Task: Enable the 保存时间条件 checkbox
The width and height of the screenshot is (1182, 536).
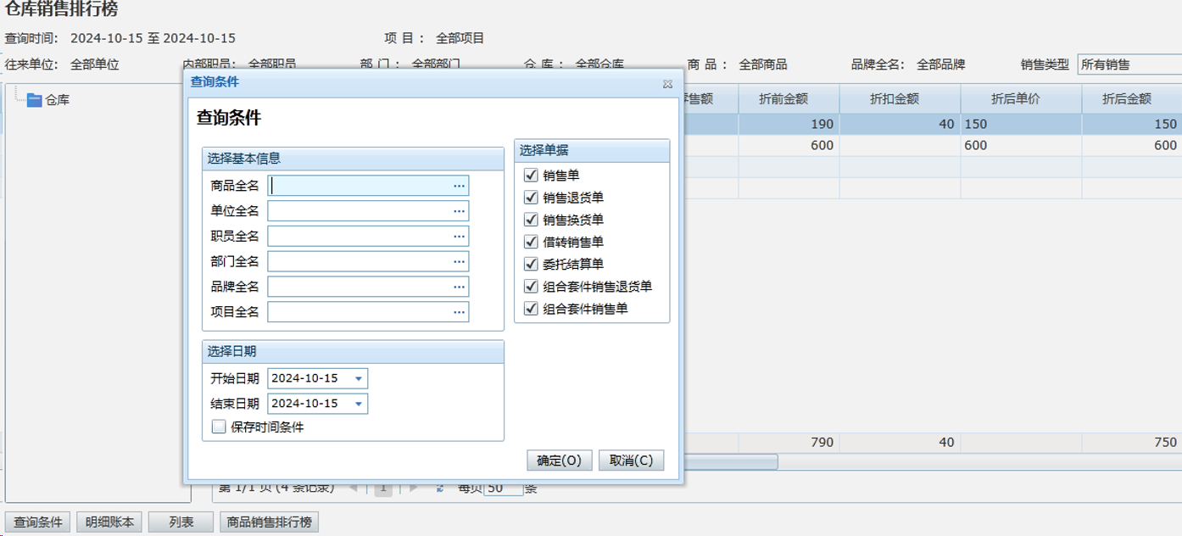Action: click(219, 427)
